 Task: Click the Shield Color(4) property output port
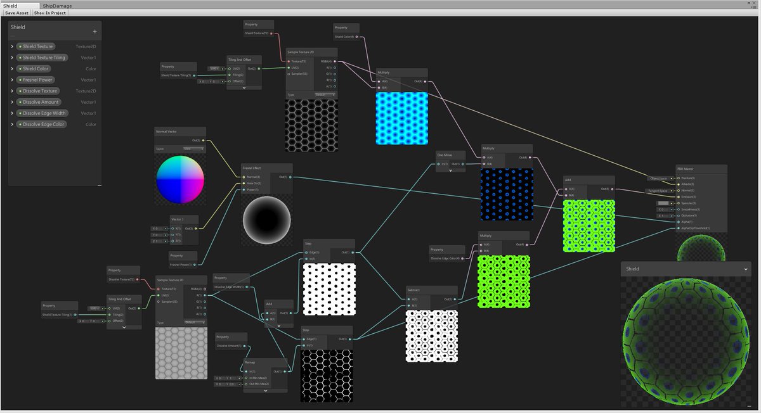[357, 37]
